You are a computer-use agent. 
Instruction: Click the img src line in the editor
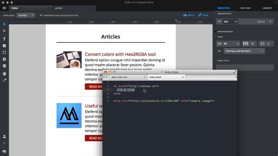164,101
